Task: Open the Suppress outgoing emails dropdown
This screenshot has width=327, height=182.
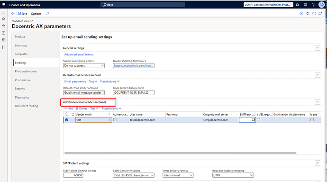Action: [83, 65]
